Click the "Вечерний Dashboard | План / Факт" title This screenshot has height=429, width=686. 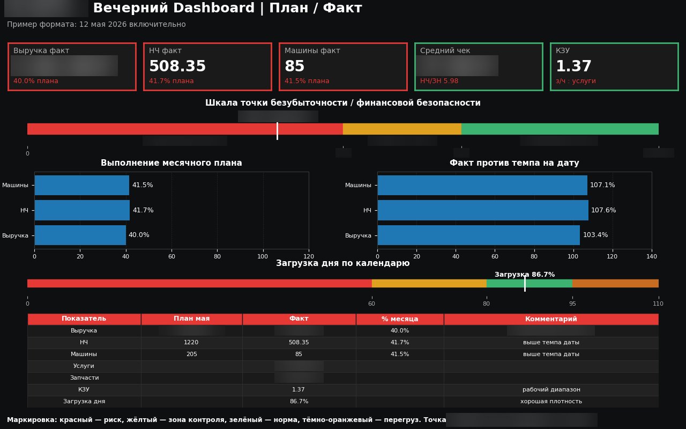(x=227, y=8)
